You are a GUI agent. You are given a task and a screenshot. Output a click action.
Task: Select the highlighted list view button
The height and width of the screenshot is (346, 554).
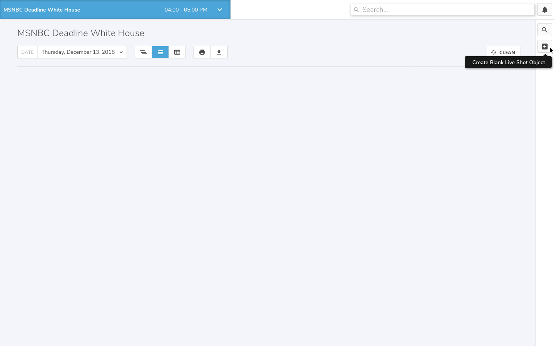coord(160,52)
